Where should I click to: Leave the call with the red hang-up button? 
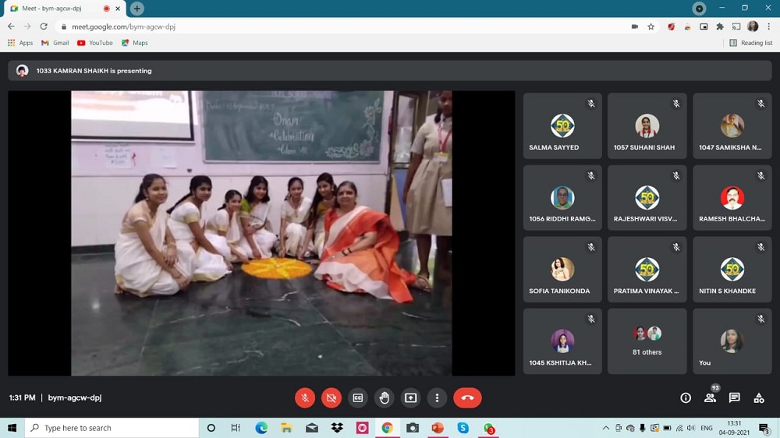point(467,397)
